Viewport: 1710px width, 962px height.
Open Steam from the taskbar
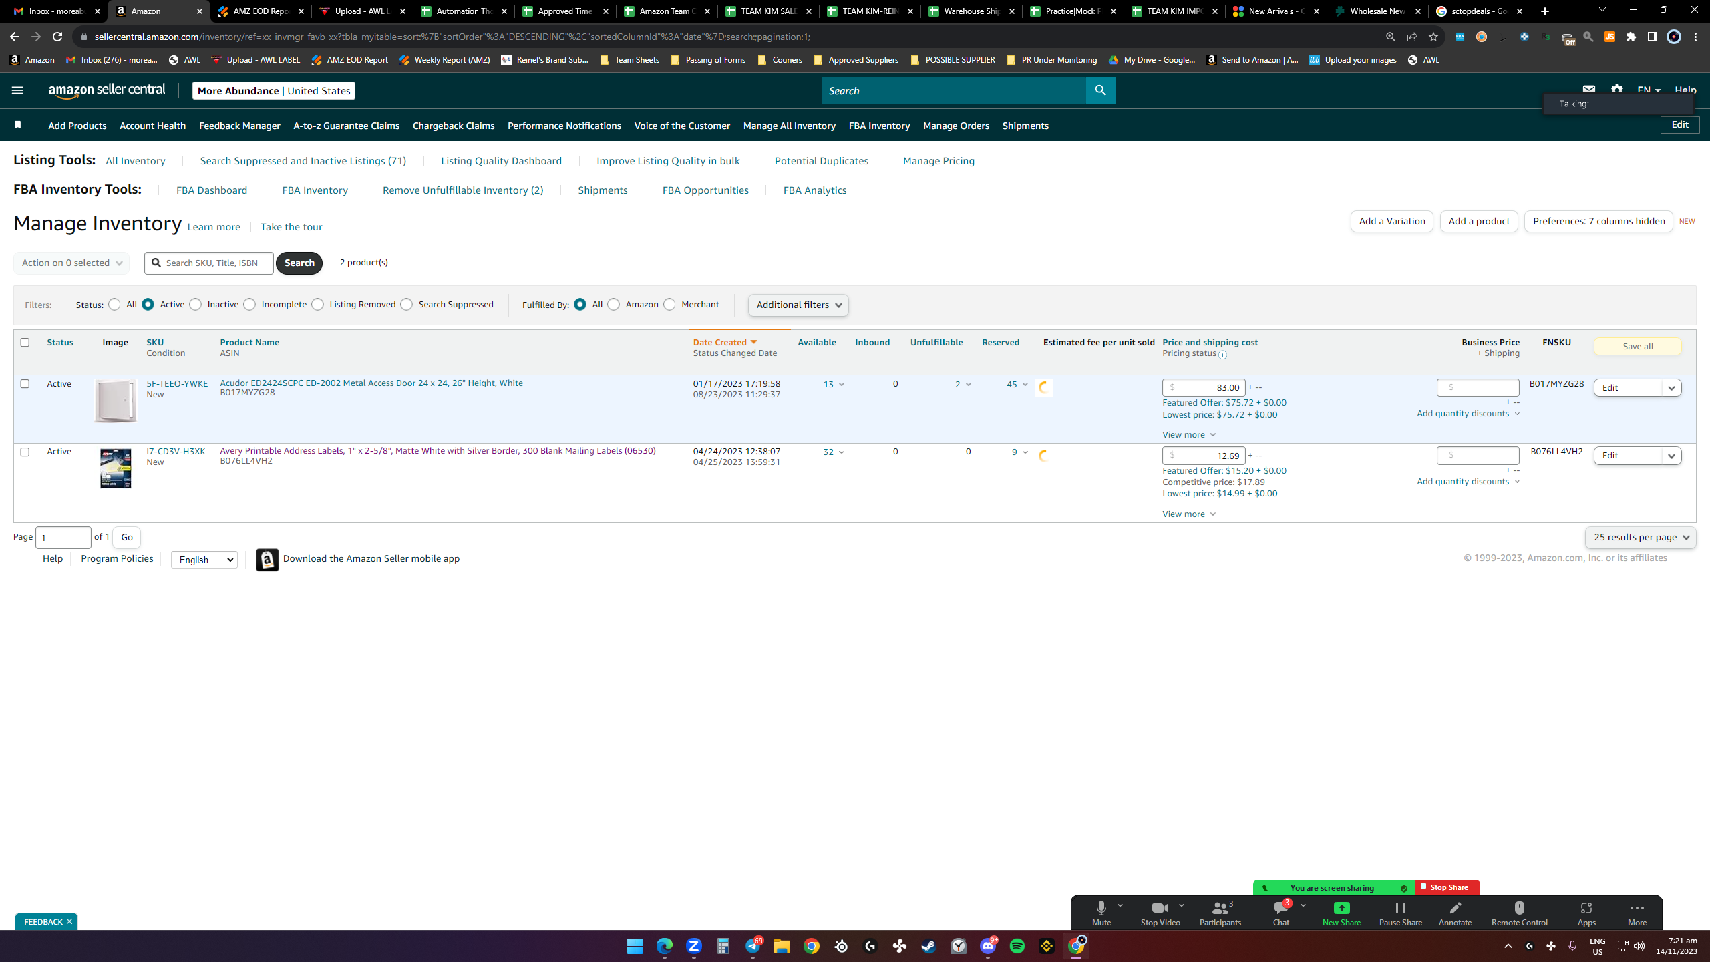pos(928,946)
